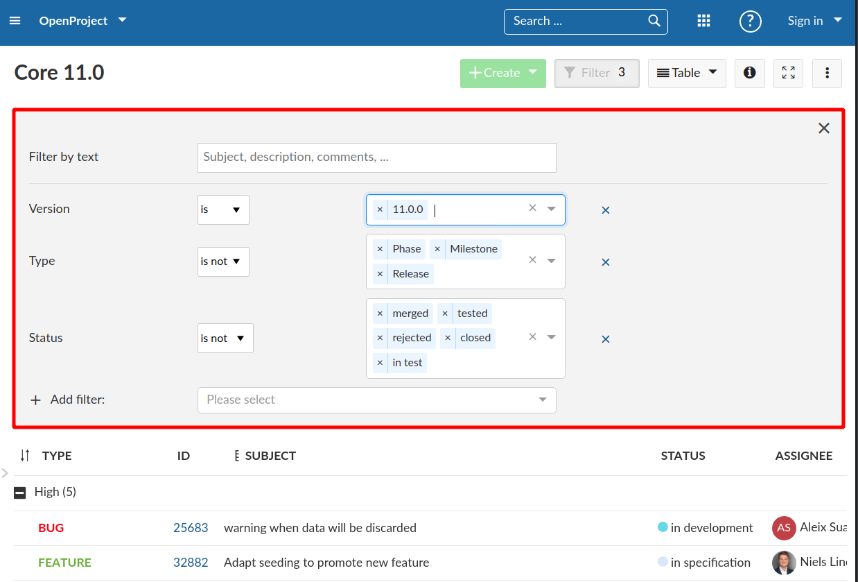858x582 pixels.
Task: Activate the fullscreen view icon
Action: click(788, 73)
